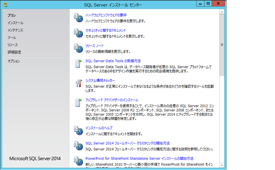Click the description starting 新しい SharePoint 2010 サーバー
Image resolution: width=275 pixels, height=170 pixels.
pyautogui.click(x=149, y=165)
